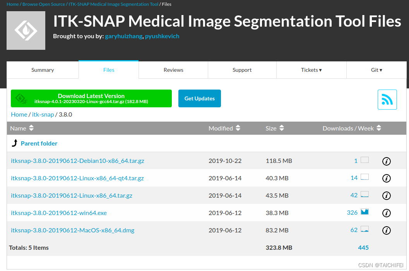The width and height of the screenshot is (409, 271).
Task: Click the SourceForge logo in the download button
Action: 21,98
